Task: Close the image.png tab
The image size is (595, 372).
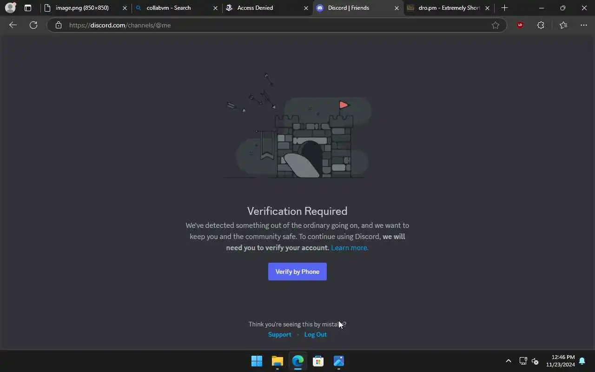Action: coord(125,8)
